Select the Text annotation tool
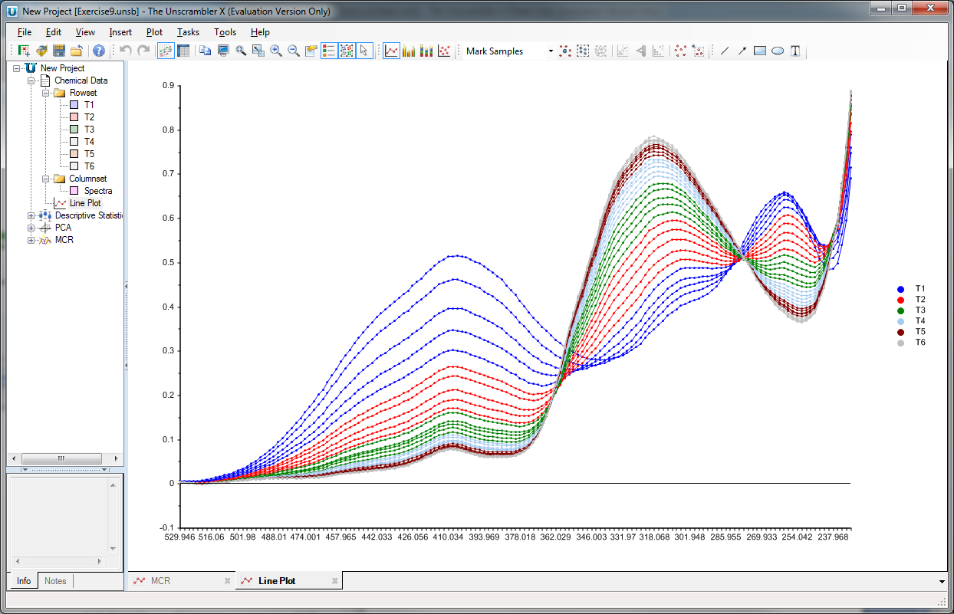Image resolution: width=954 pixels, height=614 pixels. pos(796,51)
